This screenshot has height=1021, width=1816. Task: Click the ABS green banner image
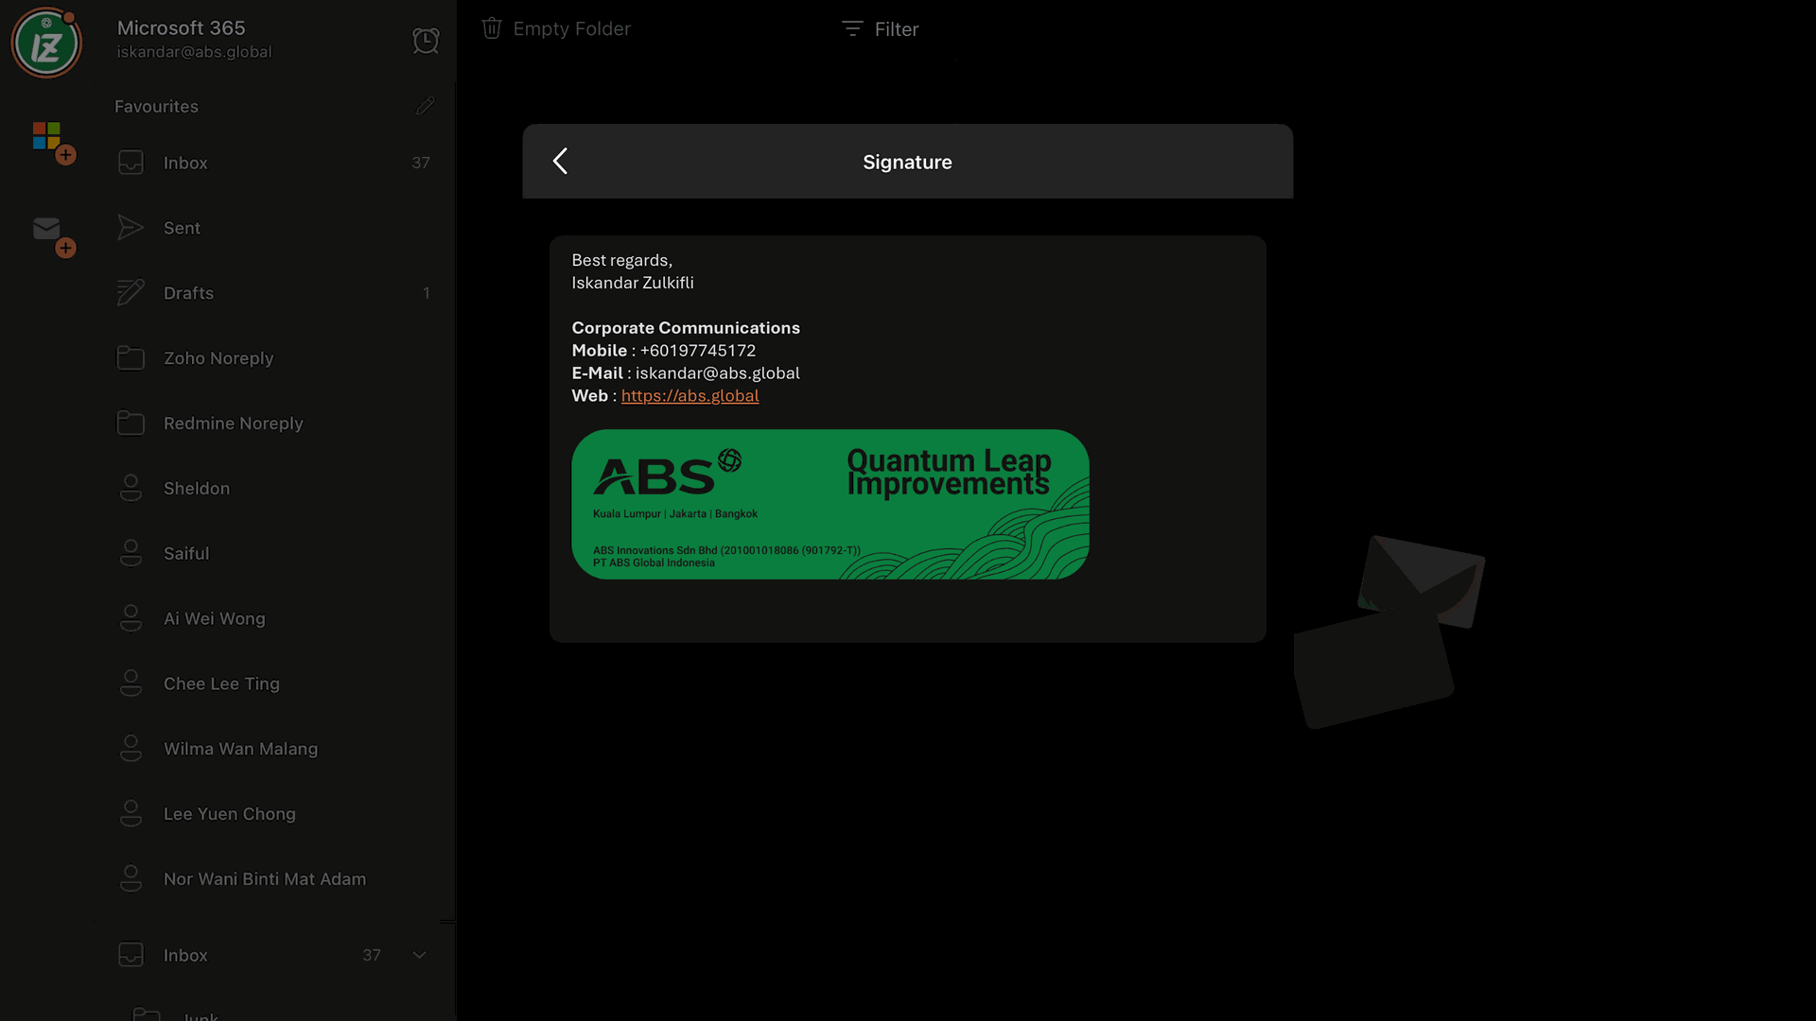point(829,504)
